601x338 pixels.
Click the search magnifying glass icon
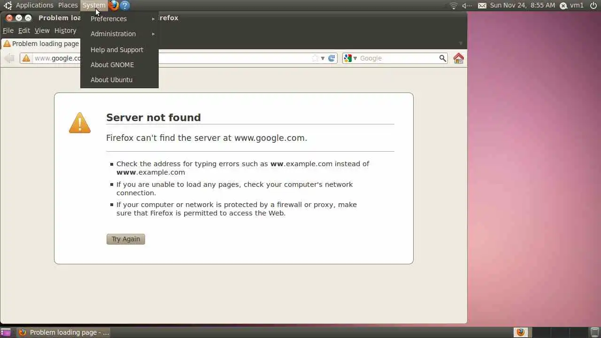click(x=442, y=58)
